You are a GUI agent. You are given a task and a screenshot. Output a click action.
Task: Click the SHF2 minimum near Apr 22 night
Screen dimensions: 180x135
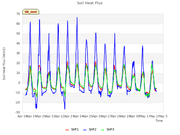pos(65,109)
